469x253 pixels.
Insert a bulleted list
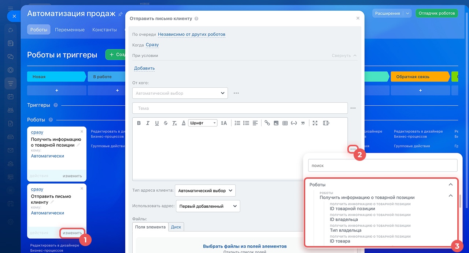[246, 123]
